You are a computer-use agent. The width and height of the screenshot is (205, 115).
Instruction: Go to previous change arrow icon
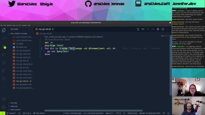coord(143,29)
